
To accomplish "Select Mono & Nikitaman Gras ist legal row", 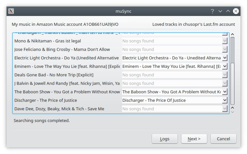I will 48,41.
